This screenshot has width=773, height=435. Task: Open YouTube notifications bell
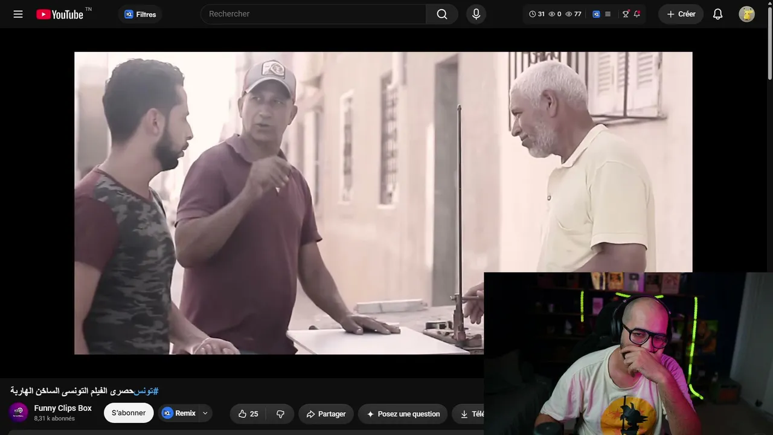[x=717, y=14]
